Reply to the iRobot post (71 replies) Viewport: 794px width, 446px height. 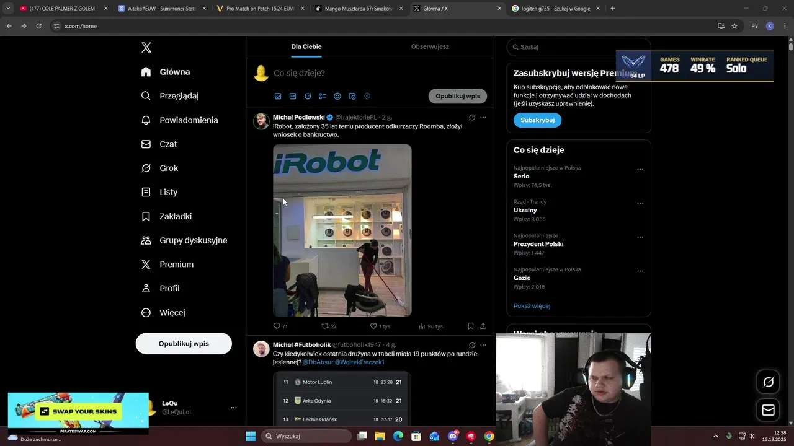[x=280, y=326]
